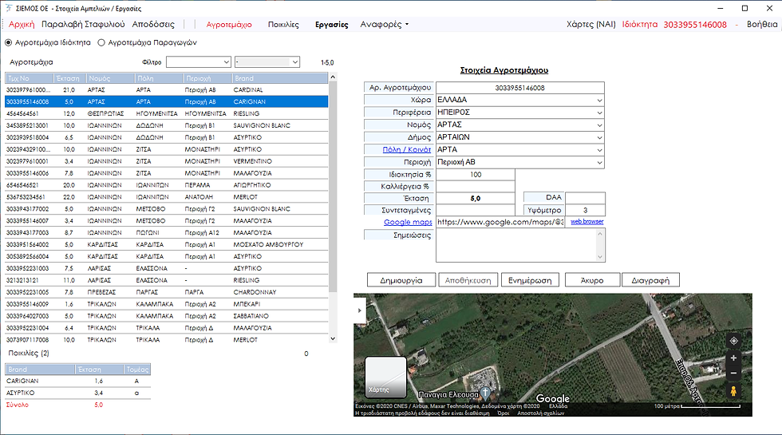
Task: Open the web browser link
Action: click(x=587, y=222)
